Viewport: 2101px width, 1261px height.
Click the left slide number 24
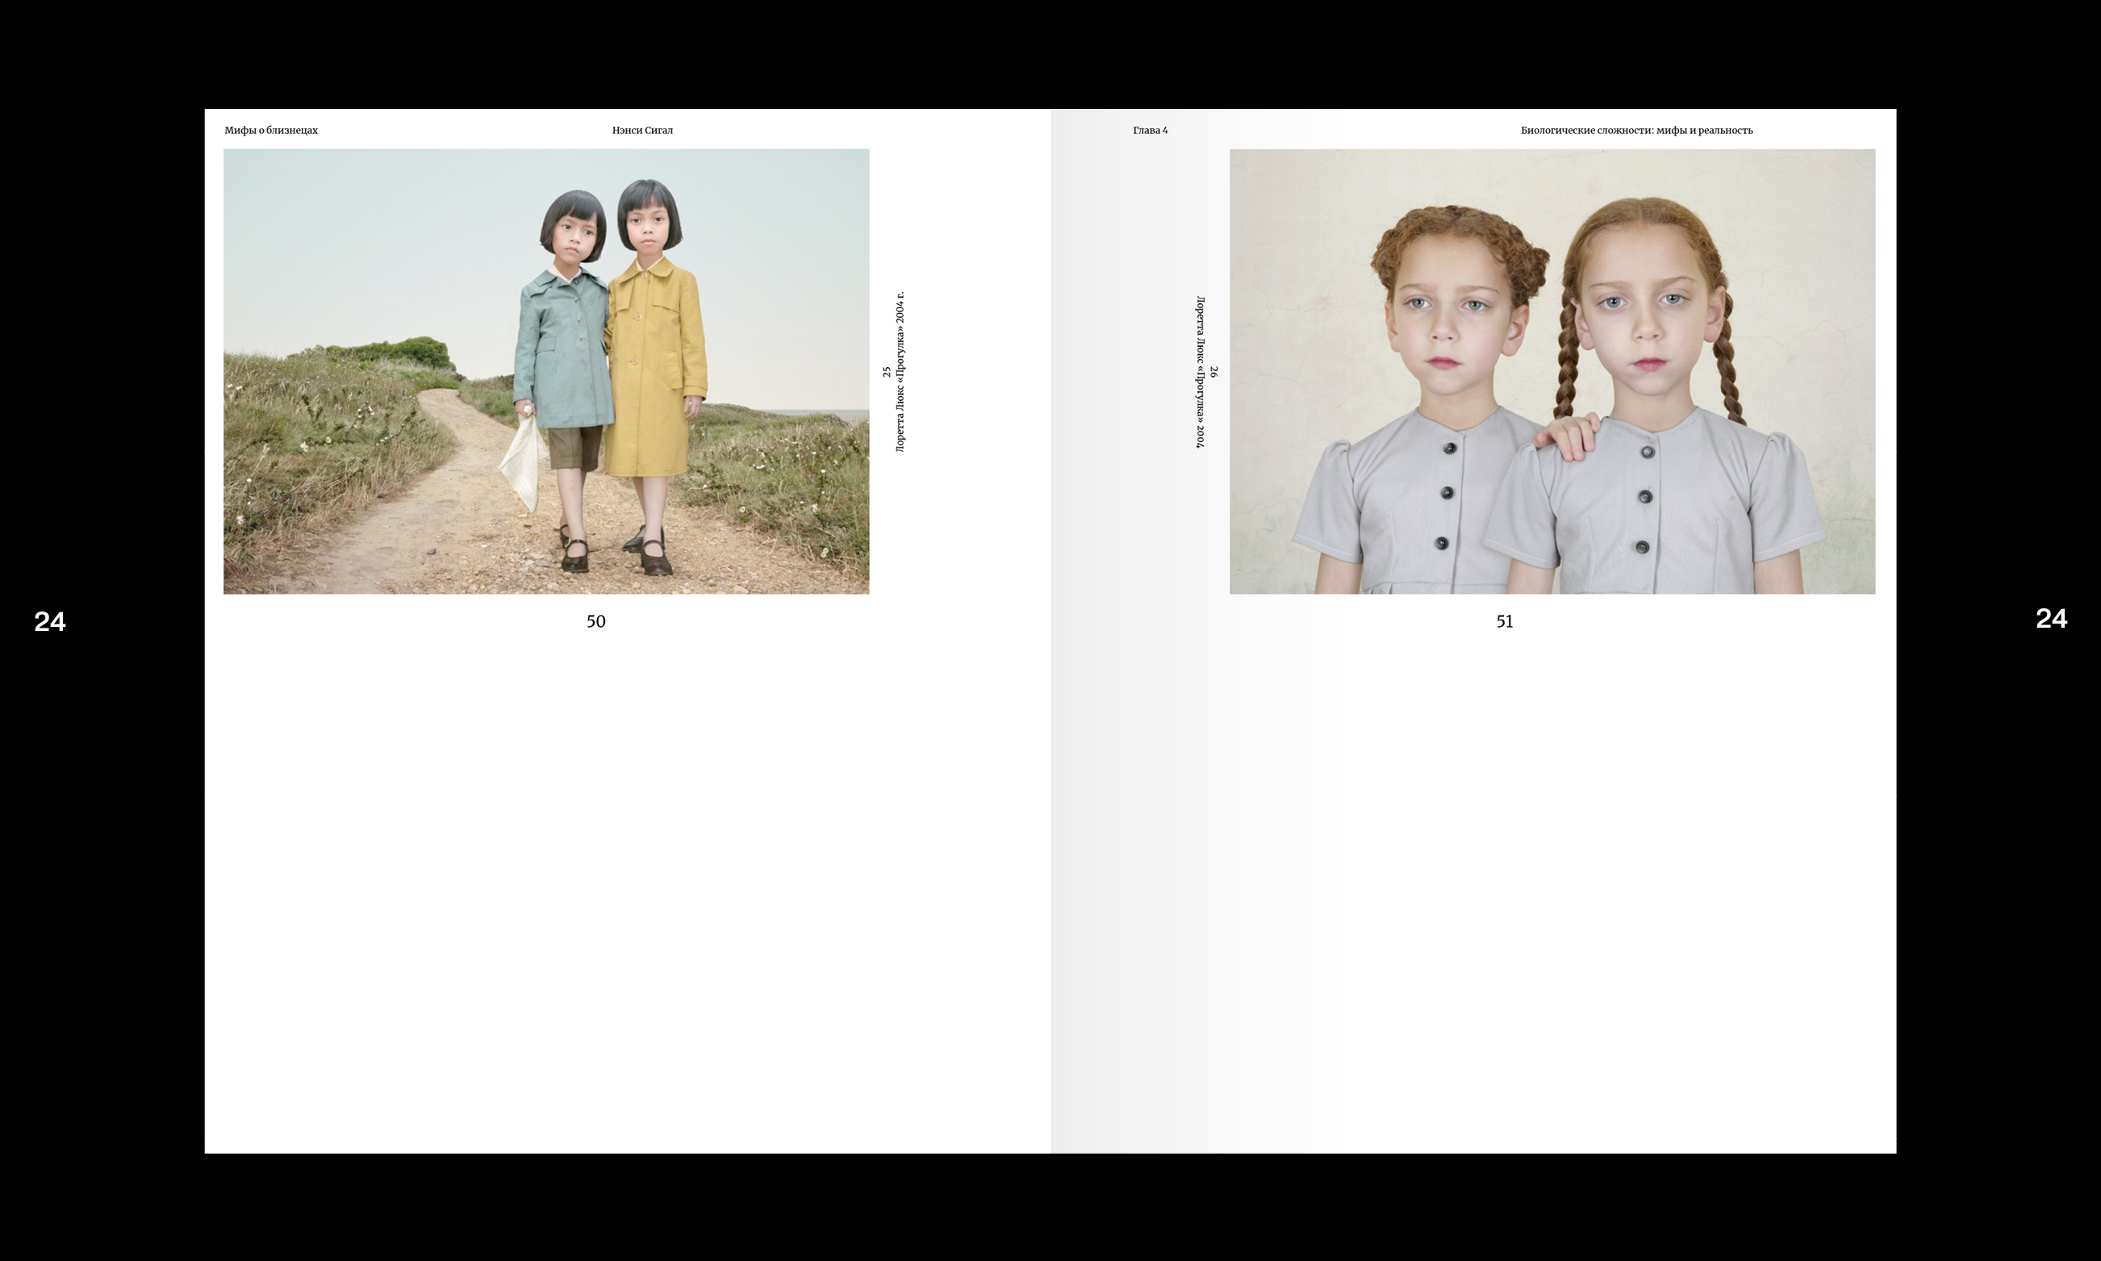click(x=49, y=622)
